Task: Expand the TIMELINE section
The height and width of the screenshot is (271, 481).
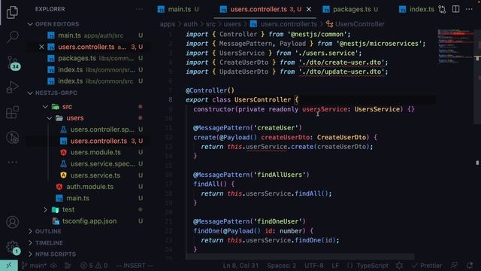Action: [x=49, y=242]
